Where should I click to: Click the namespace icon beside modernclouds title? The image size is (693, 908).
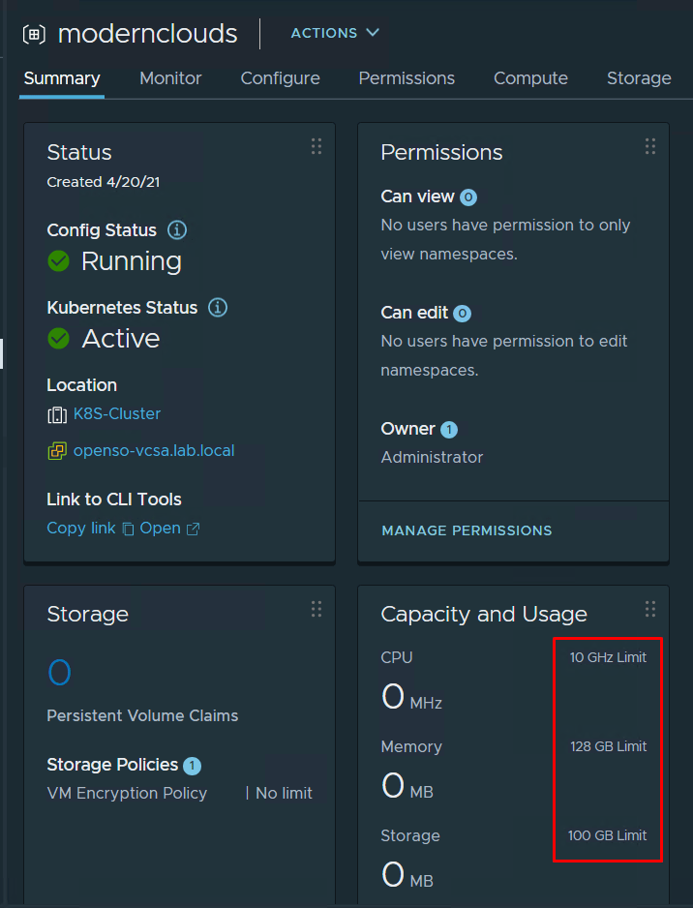click(x=34, y=34)
